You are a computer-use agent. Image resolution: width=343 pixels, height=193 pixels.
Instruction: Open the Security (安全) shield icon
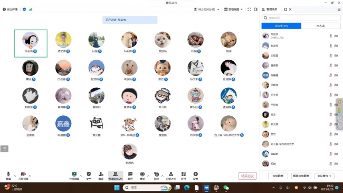click(x=89, y=176)
